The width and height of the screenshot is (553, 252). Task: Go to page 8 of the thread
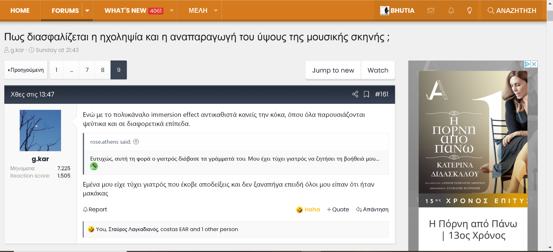(x=103, y=70)
